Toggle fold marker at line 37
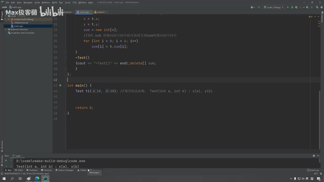Image resolution: width=324 pixels, height=182 pixels. (x=66, y=52)
